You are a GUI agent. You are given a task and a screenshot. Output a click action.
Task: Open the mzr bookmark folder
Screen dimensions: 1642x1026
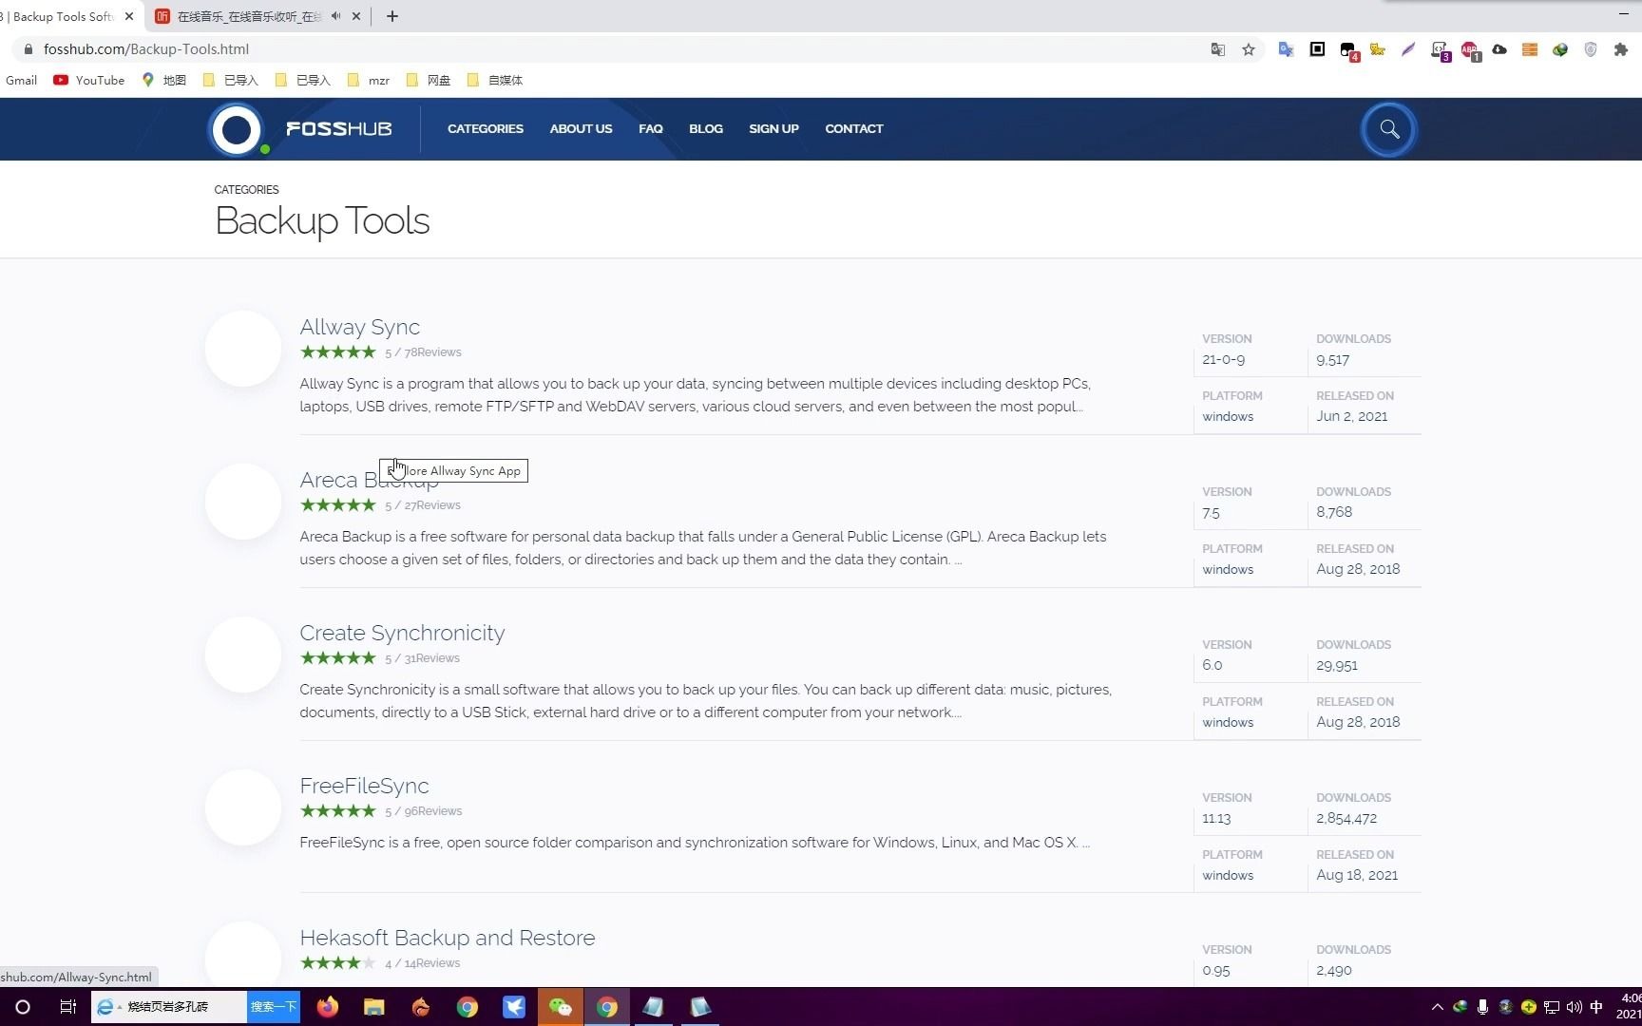(369, 80)
